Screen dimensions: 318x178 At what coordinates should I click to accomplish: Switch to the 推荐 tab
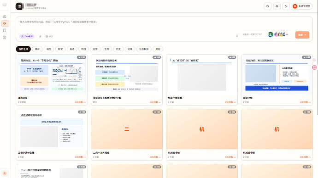[37, 49]
